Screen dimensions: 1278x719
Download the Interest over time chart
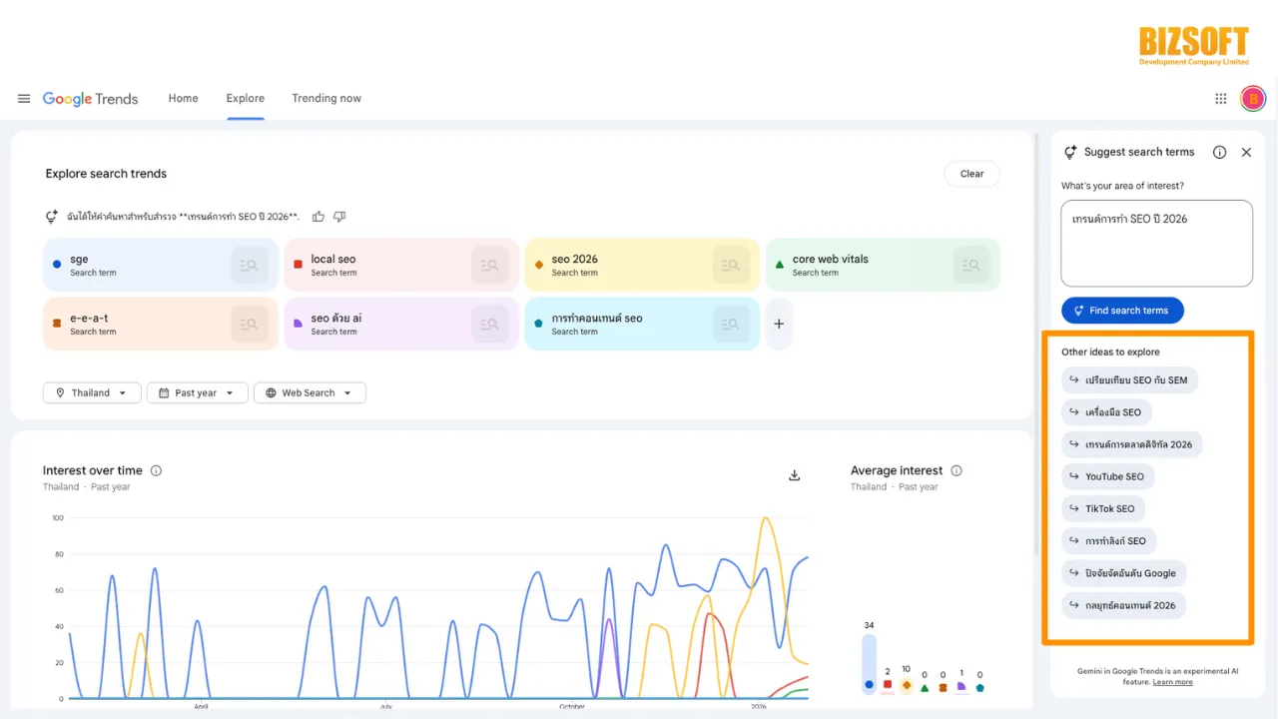tap(794, 475)
